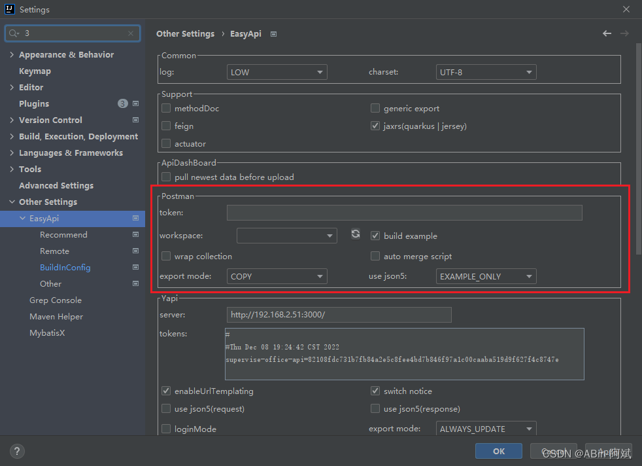Click the refresh icon beside workspace dropdown
642x466 pixels.
point(356,234)
